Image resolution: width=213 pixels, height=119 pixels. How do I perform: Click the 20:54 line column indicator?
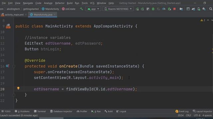coord(180,115)
